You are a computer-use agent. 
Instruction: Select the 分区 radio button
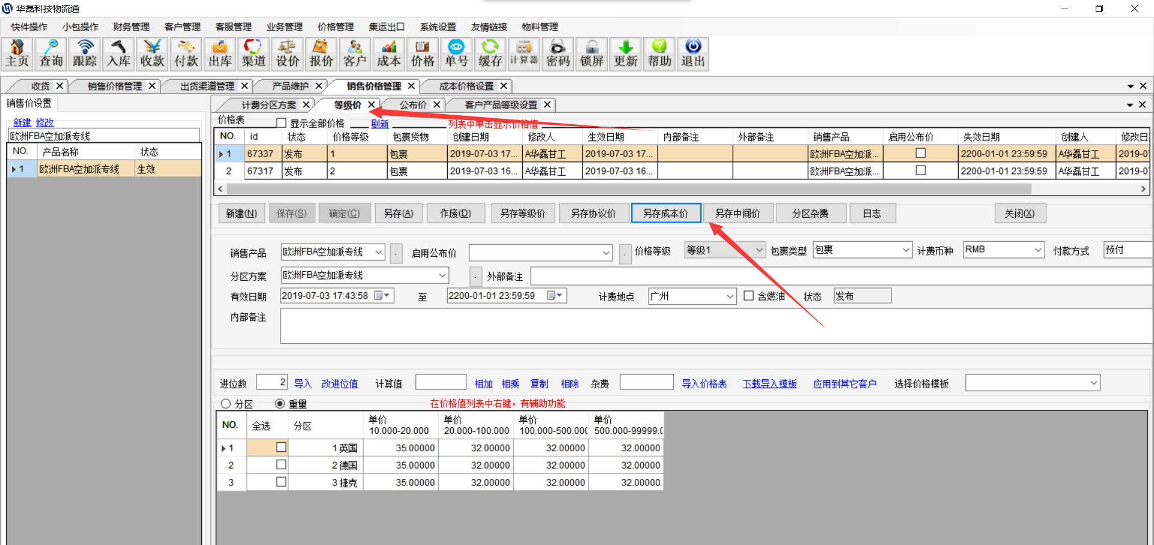pyautogui.click(x=226, y=404)
